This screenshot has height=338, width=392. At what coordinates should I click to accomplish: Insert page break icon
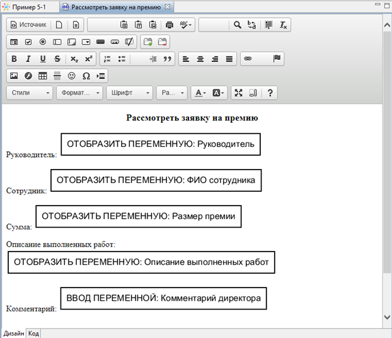[x=101, y=76]
